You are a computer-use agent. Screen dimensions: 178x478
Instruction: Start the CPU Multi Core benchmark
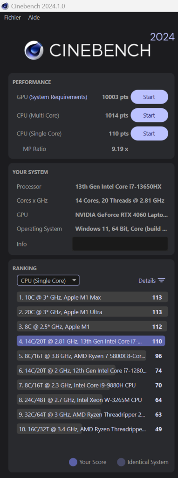point(150,115)
